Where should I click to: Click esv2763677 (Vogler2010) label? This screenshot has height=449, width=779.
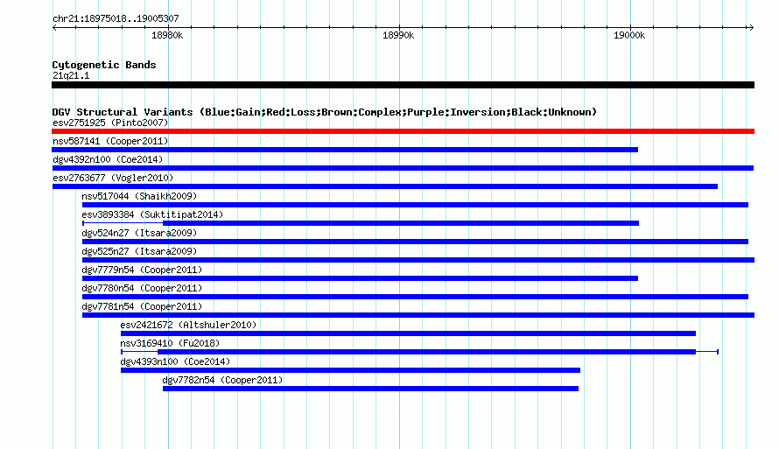113,178
